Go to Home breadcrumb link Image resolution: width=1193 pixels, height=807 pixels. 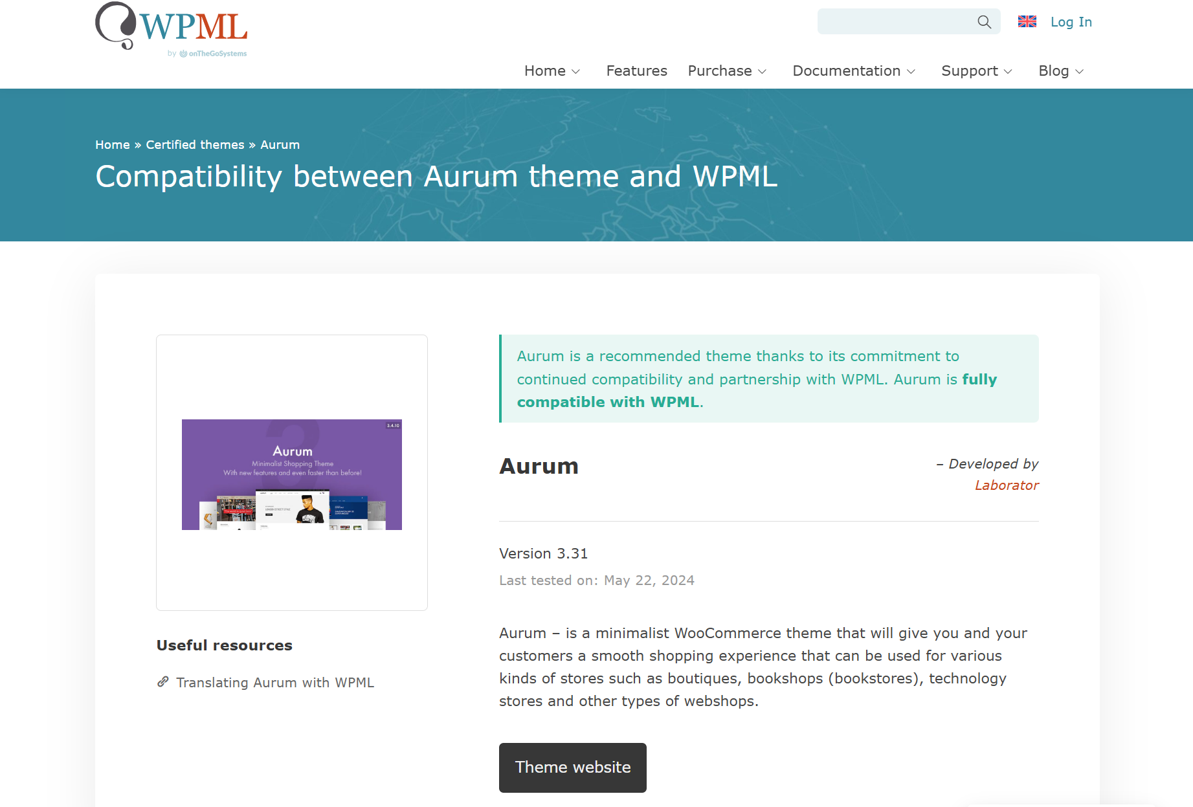point(113,145)
